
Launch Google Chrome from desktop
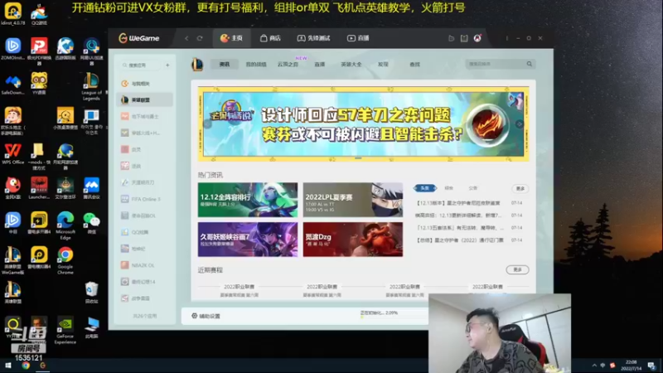[x=65, y=261]
